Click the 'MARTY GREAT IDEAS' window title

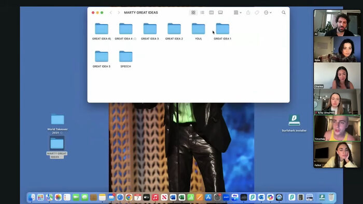[x=141, y=12]
